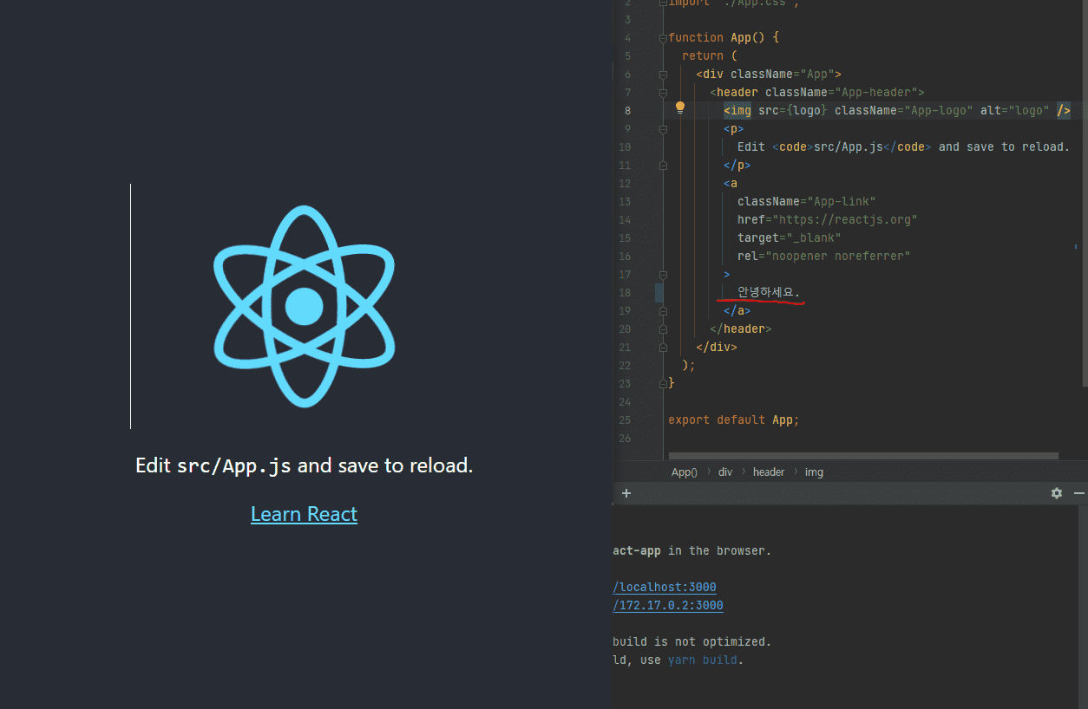
Task: Click rel="noopener noreferrer" attribute text
Action: (823, 256)
